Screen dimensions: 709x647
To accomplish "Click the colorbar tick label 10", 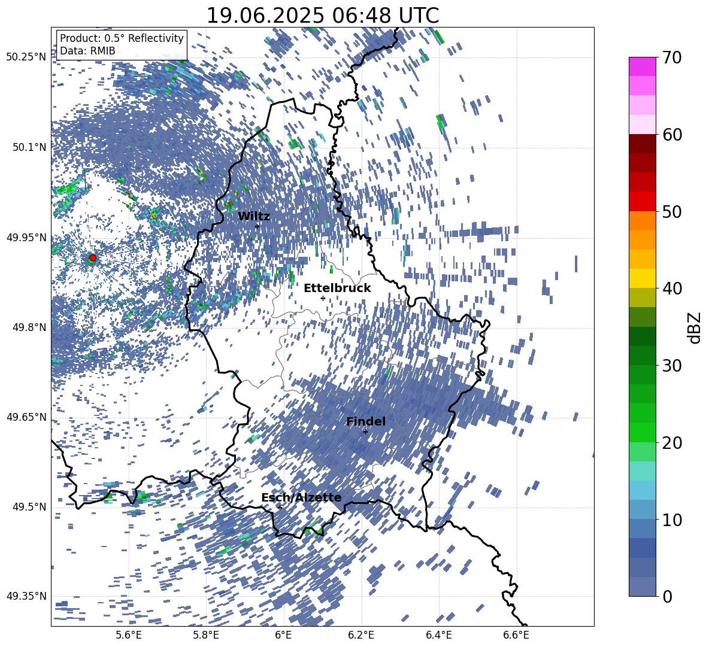I will tap(672, 520).
